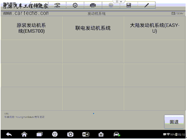Tap the camera screenshot icon
The width and height of the screenshot is (187, 140).
click(x=70, y=134)
